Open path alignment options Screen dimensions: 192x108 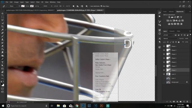point(77,6)
